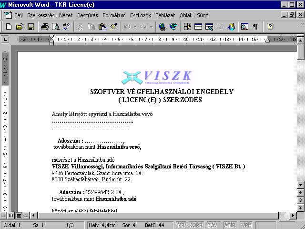Toggle KORR track changes indicator

tap(196, 225)
